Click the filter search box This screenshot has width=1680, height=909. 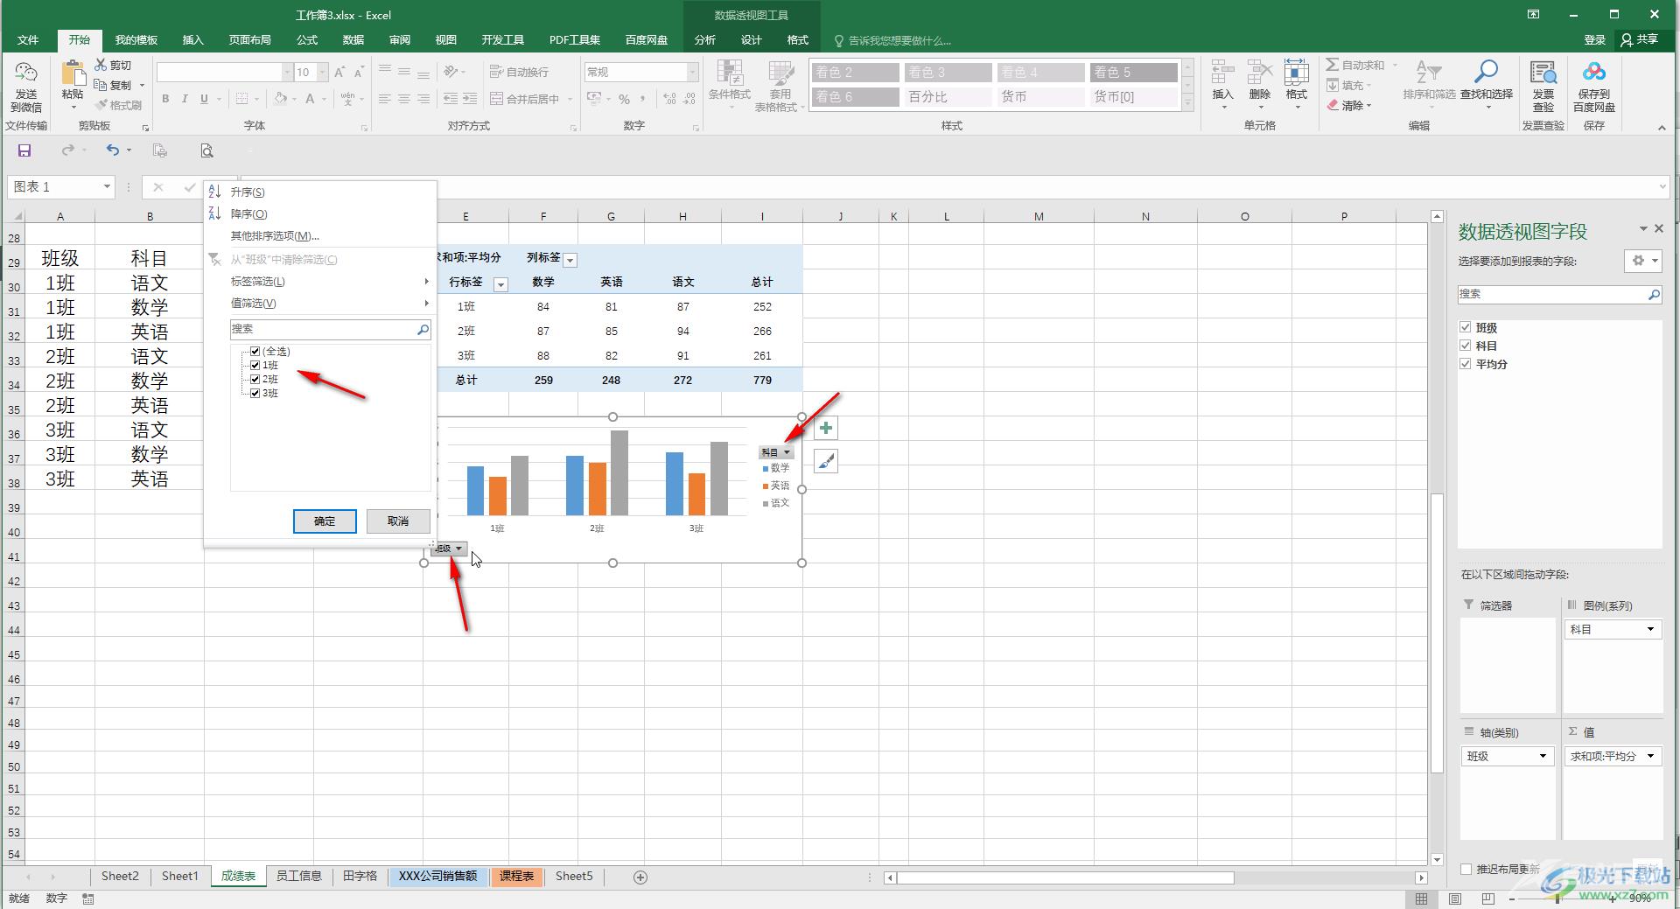[x=330, y=330]
